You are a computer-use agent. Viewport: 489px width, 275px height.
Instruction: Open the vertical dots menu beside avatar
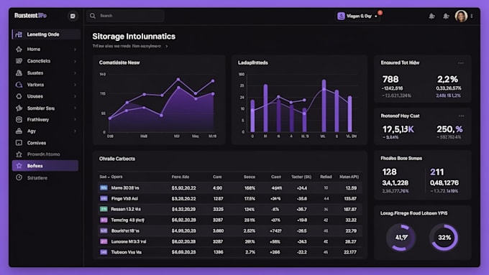pos(472,16)
